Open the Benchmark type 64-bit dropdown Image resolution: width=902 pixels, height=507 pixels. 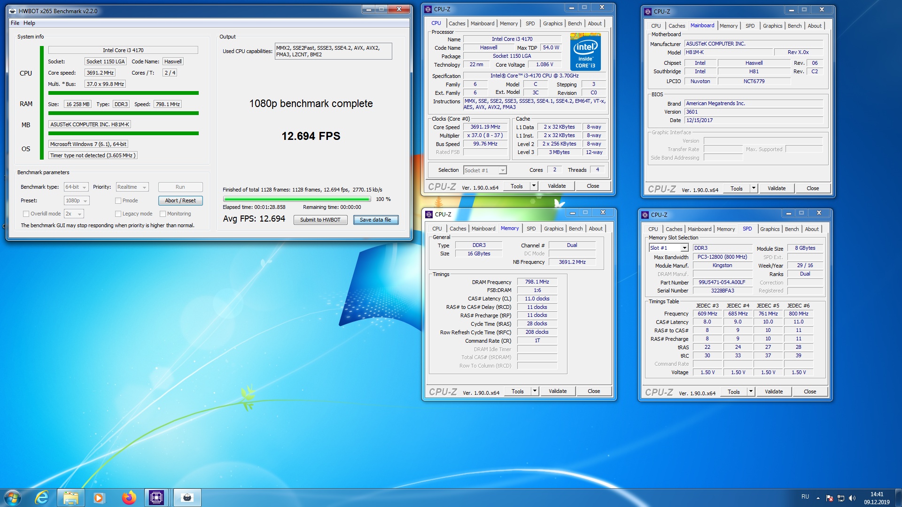pyautogui.click(x=76, y=187)
